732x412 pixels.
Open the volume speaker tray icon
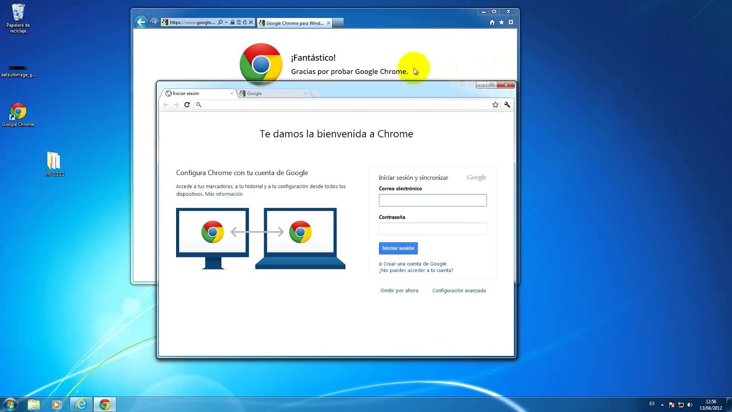[x=689, y=405]
